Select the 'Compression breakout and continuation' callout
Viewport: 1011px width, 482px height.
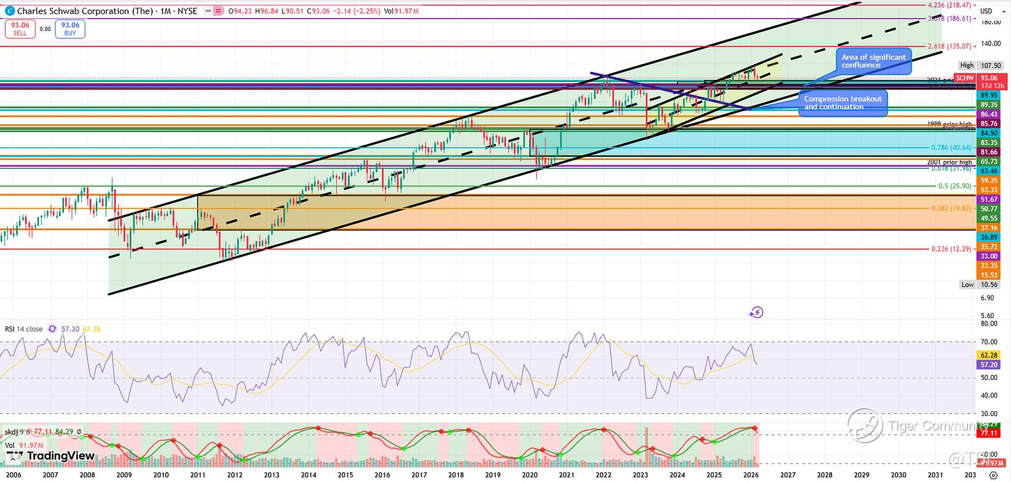842,103
